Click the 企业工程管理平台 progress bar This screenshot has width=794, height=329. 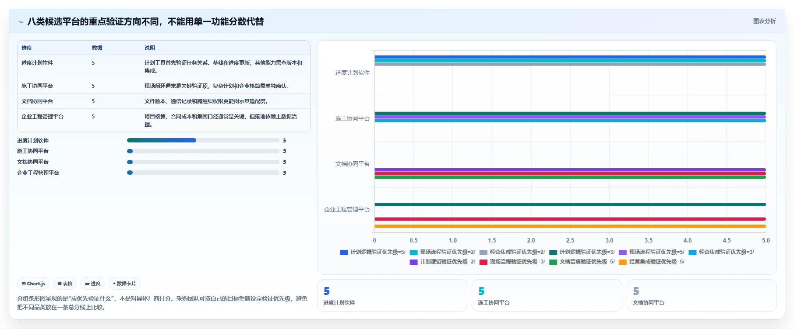pyautogui.click(x=203, y=173)
